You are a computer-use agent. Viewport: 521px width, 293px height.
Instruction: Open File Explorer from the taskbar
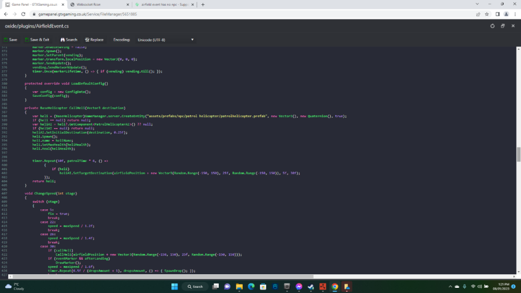point(239,286)
